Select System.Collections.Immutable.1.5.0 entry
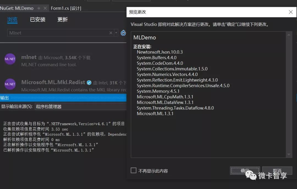The width and height of the screenshot is (297, 189). coord(172,69)
